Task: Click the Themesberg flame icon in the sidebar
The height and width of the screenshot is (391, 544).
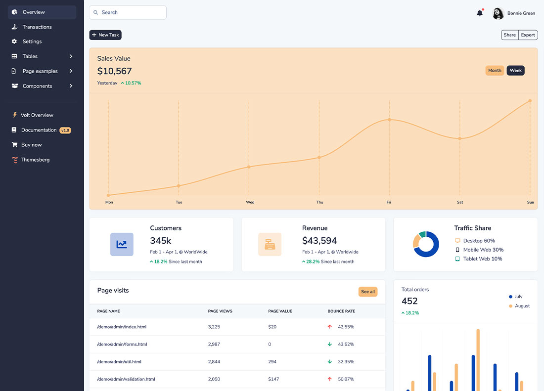Action: tap(14, 159)
